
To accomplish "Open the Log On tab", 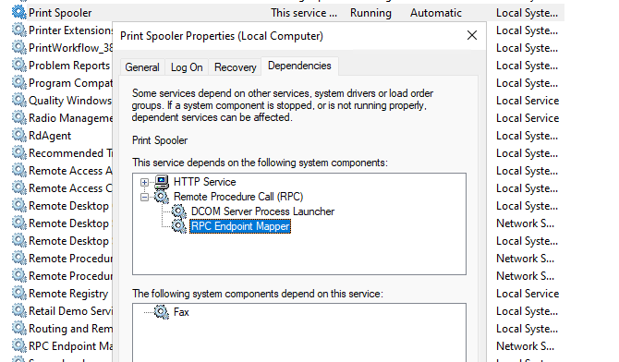I will pos(187,67).
